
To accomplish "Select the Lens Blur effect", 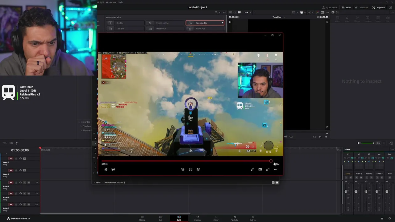I will pos(125,29).
